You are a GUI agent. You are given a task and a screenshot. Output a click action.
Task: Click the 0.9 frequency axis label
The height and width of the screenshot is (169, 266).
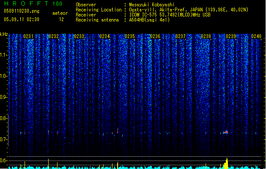(4, 97)
